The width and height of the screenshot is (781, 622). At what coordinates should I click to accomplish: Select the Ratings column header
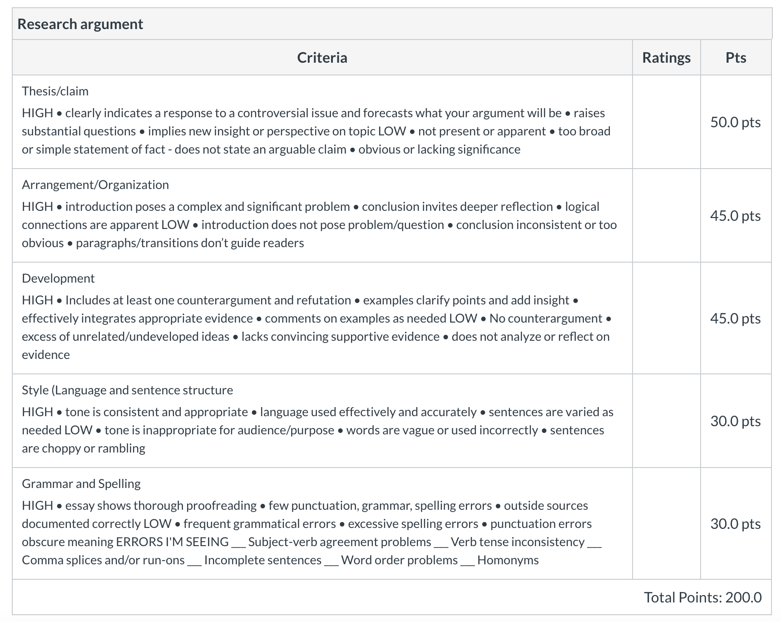pos(666,58)
